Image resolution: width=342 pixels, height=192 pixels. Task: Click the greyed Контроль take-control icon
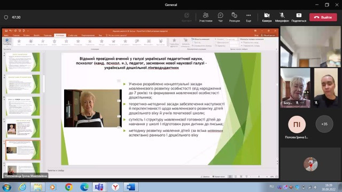click(x=186, y=17)
